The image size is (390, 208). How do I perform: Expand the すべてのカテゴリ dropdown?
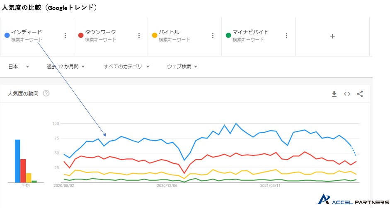[126, 66]
